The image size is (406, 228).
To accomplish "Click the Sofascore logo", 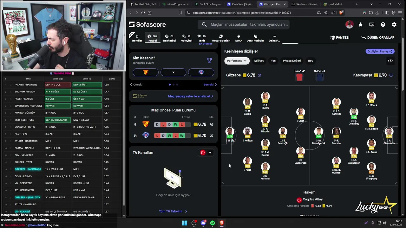I will click(147, 24).
